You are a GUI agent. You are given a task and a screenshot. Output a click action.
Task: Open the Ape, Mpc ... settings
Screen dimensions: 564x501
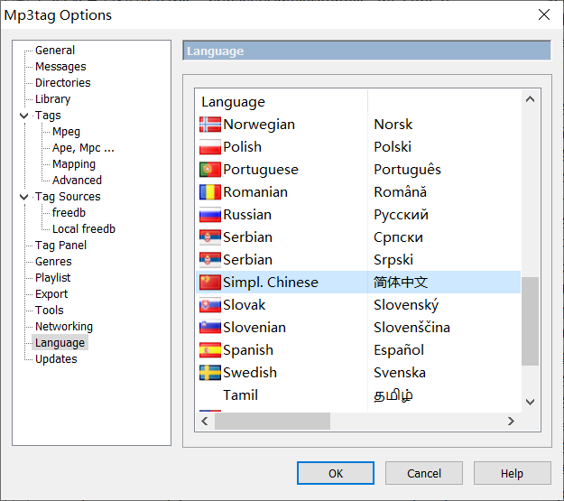coord(83,148)
